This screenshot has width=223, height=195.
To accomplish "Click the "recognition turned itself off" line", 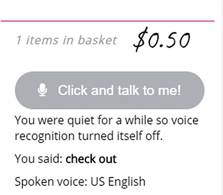I will (89, 136).
